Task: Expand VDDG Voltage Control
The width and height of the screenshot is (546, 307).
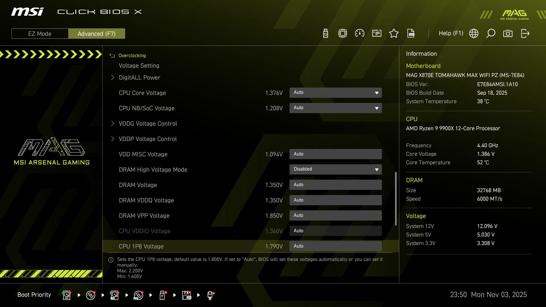Action: pos(148,123)
